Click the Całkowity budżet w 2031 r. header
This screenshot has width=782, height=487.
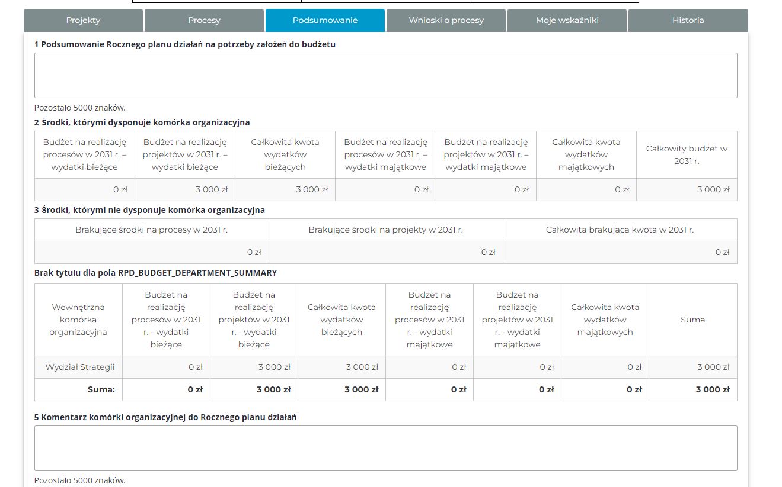tap(687, 154)
